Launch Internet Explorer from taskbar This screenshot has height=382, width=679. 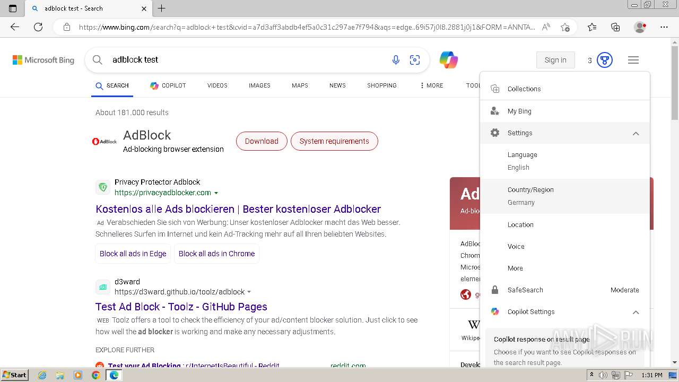[x=42, y=375]
